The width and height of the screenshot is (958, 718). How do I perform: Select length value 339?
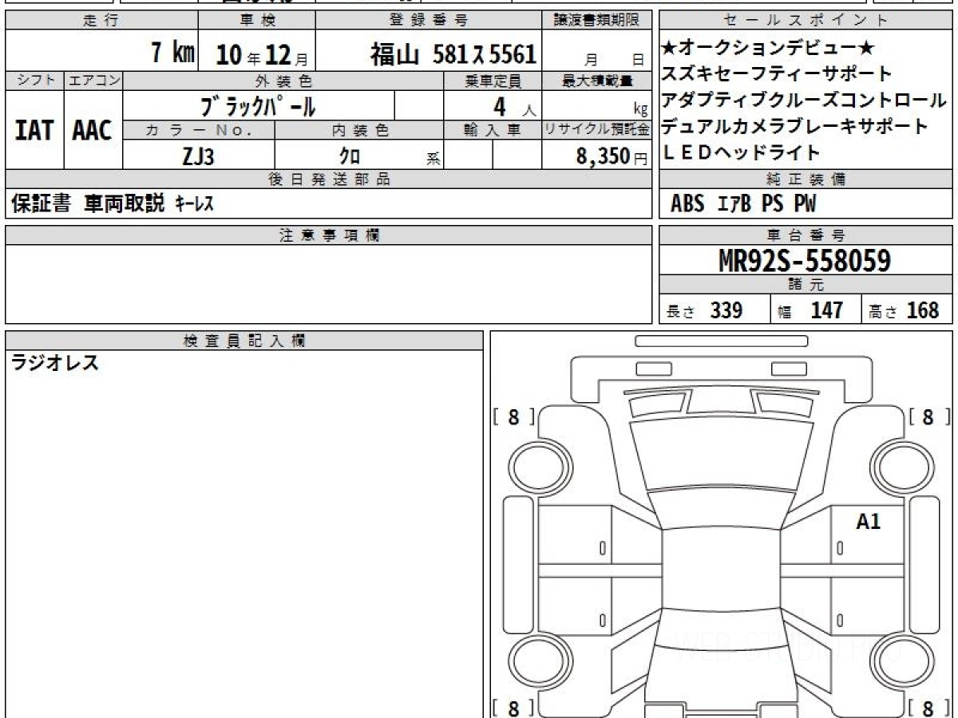tap(726, 310)
